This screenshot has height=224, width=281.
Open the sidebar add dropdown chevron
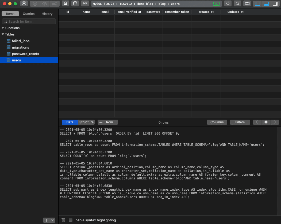(x=53, y=220)
